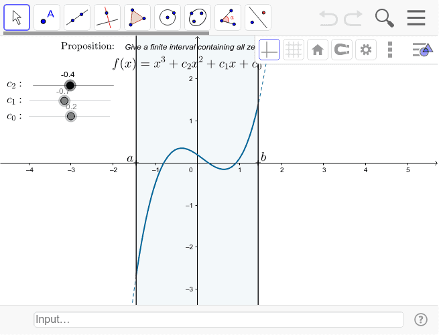Viewport: 439px width, 335px height.
Task: Select the Perpendicular Line tool
Action: [107, 17]
